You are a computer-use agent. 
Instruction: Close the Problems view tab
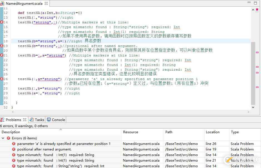coord(25,120)
